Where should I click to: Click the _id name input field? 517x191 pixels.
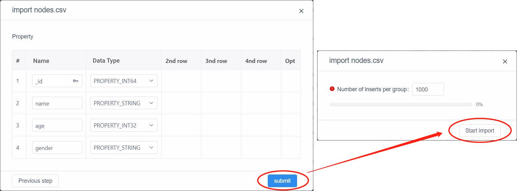click(x=57, y=81)
